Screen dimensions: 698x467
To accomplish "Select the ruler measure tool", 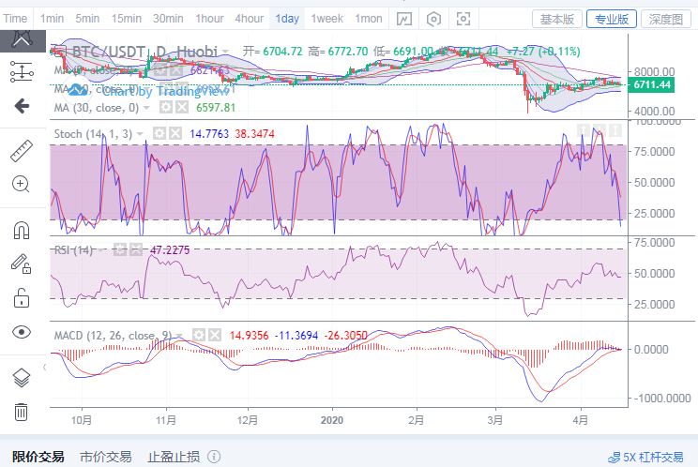I will (22, 151).
